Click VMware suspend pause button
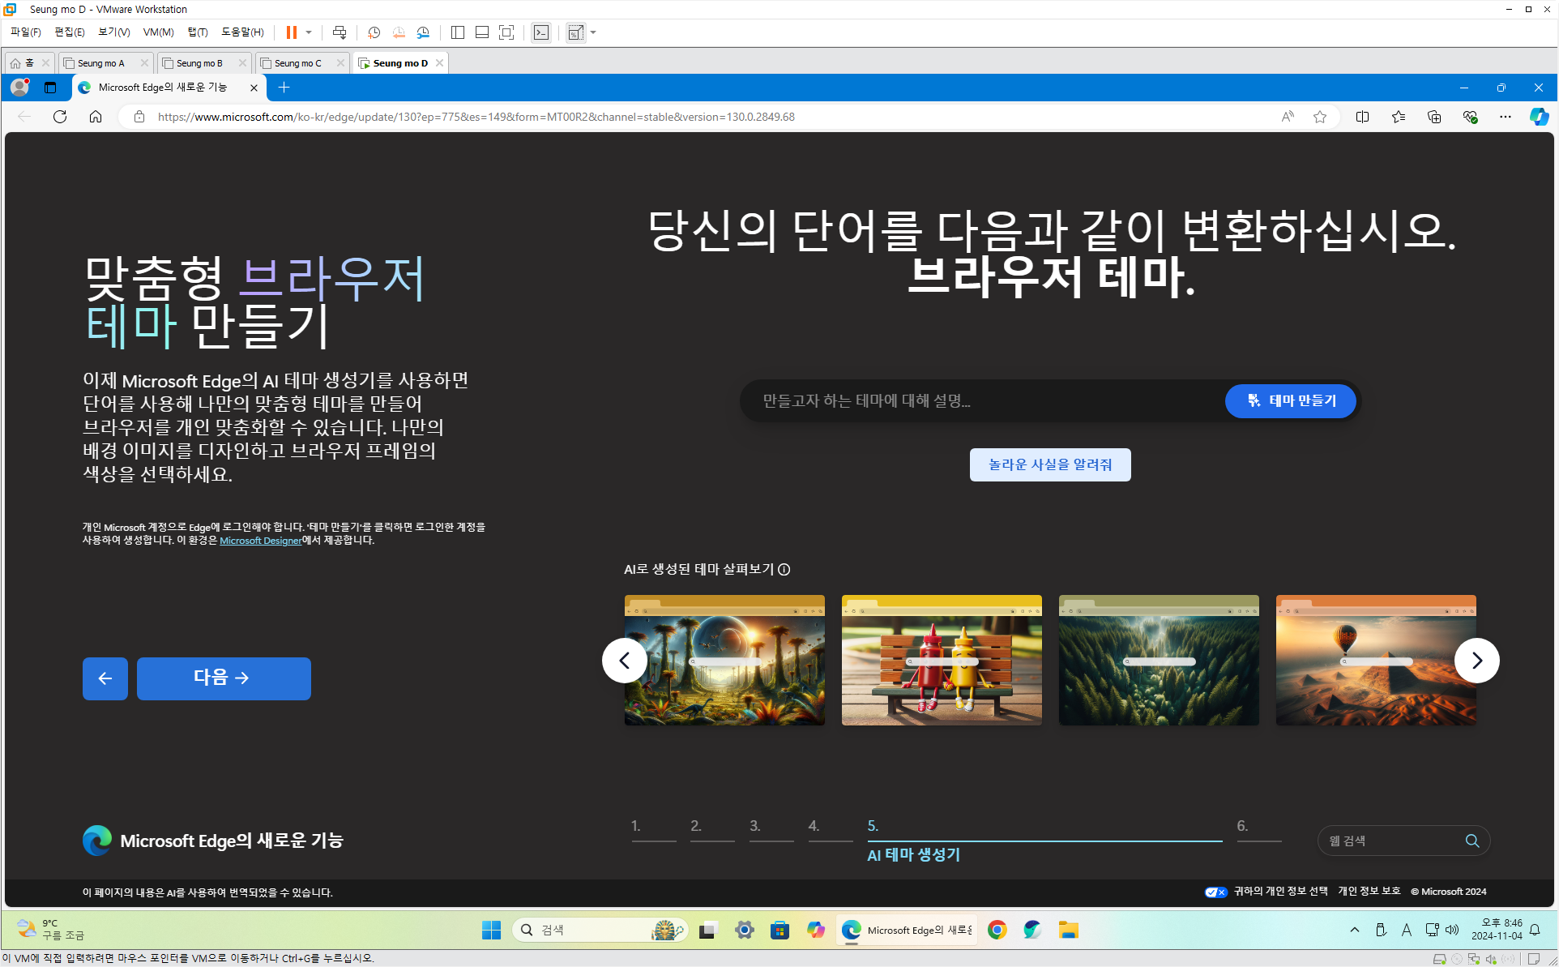The height and width of the screenshot is (967, 1559). 291,32
